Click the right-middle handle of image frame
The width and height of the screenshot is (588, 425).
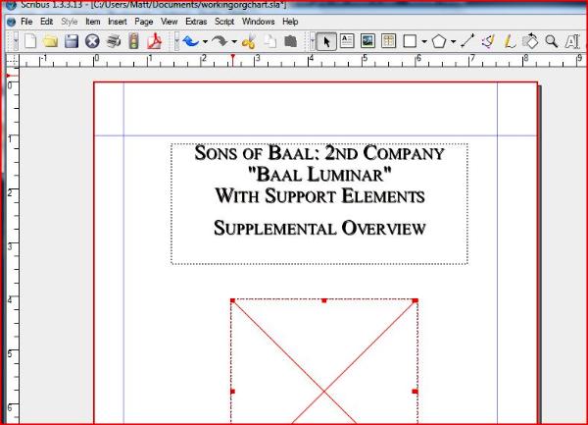pos(416,392)
